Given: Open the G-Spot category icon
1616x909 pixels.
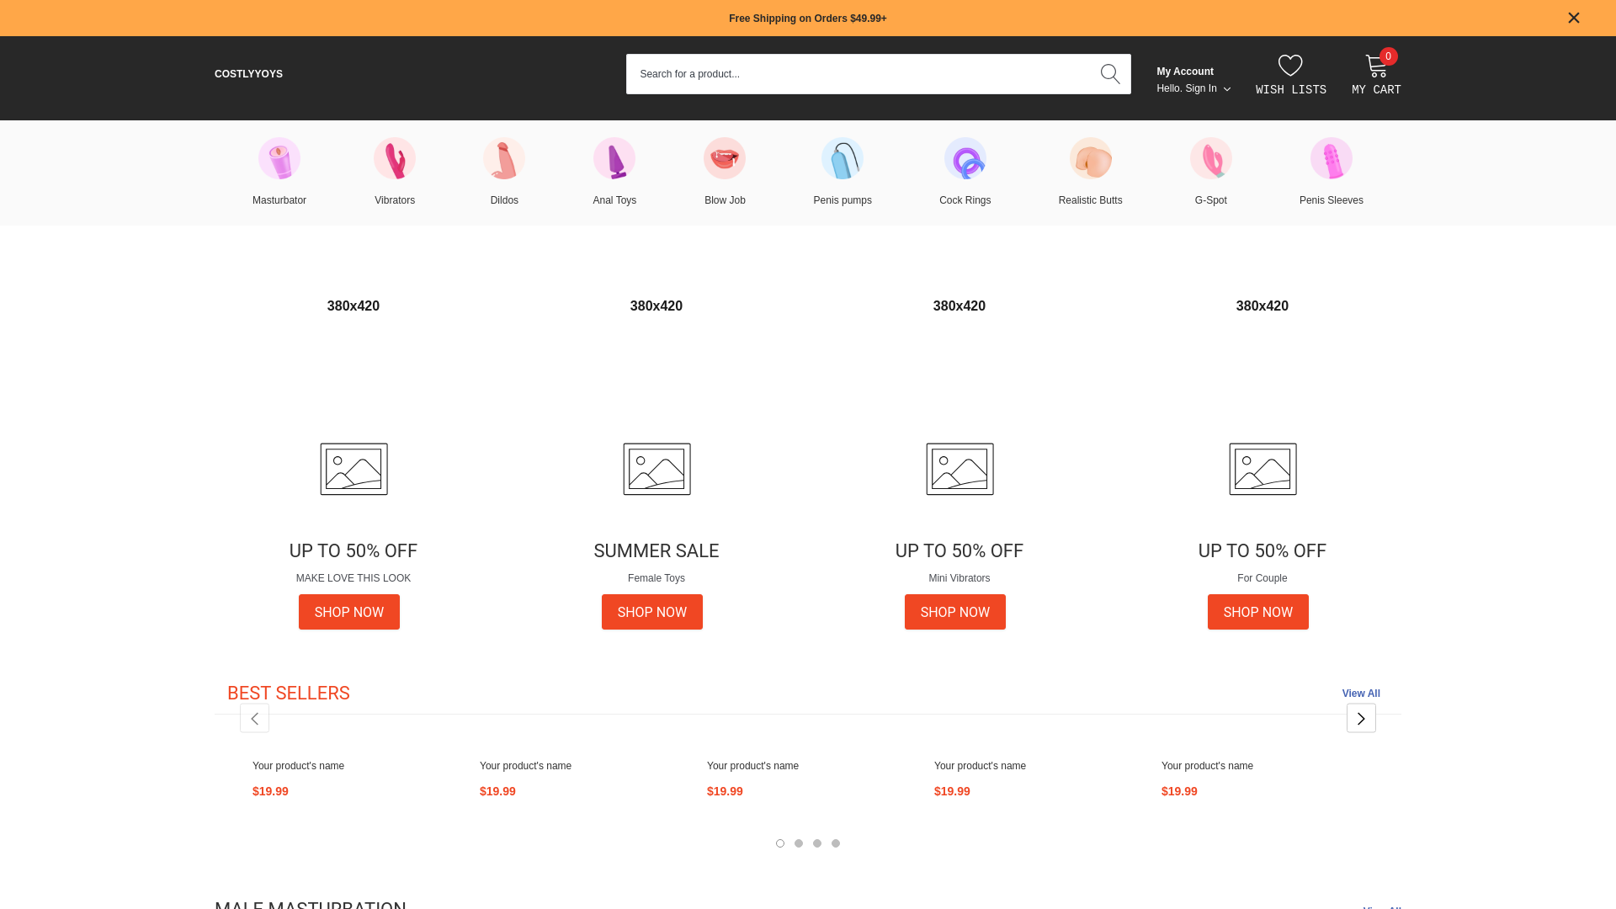Looking at the screenshot, I should [1211, 158].
